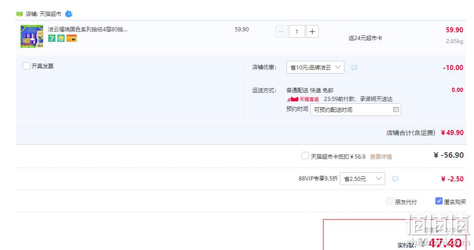Open the 查看详情 link

pyautogui.click(x=381, y=157)
